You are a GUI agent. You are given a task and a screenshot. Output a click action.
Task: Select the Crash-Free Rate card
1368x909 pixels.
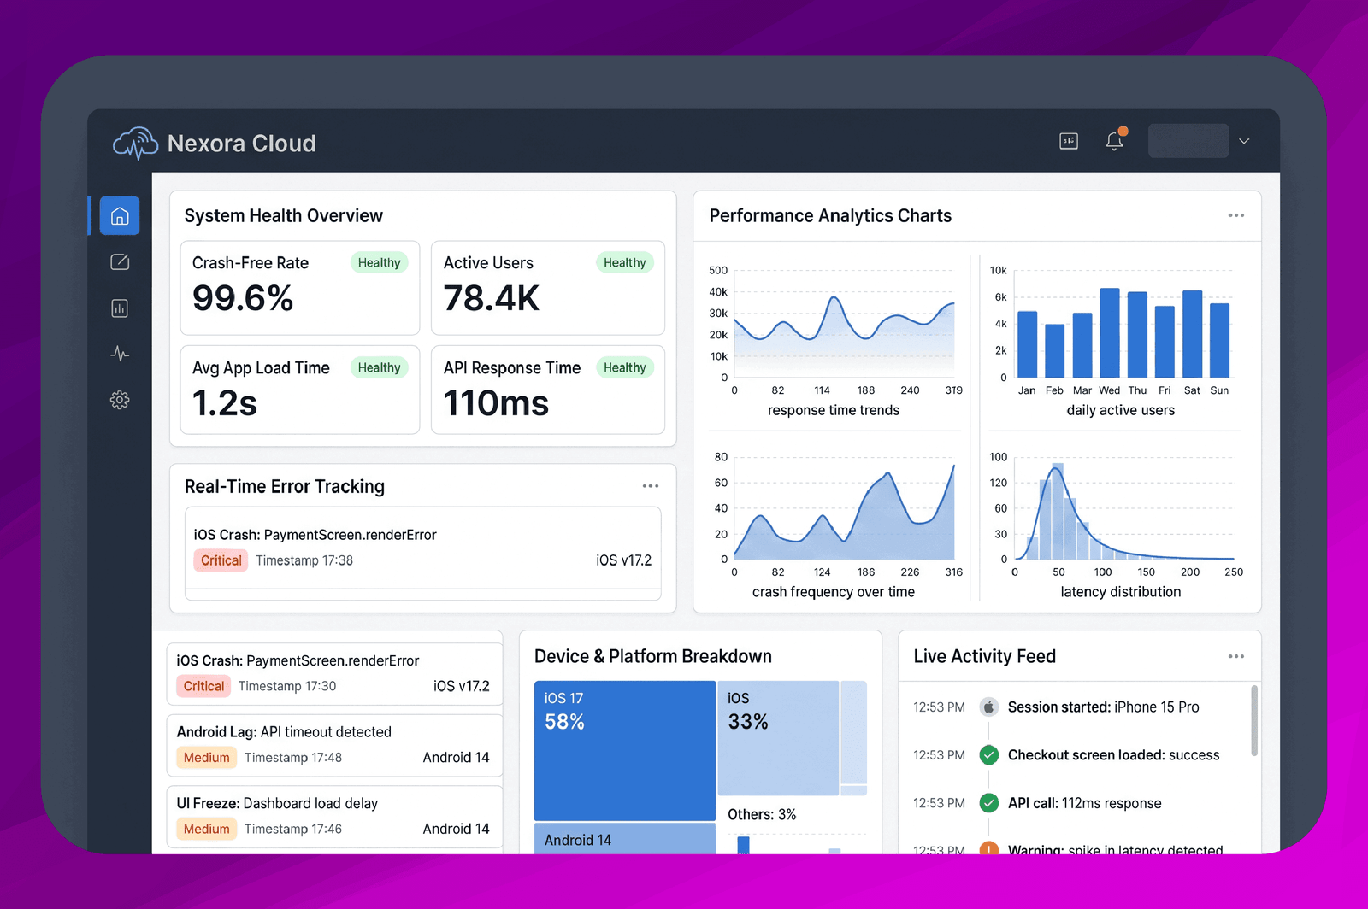300,288
